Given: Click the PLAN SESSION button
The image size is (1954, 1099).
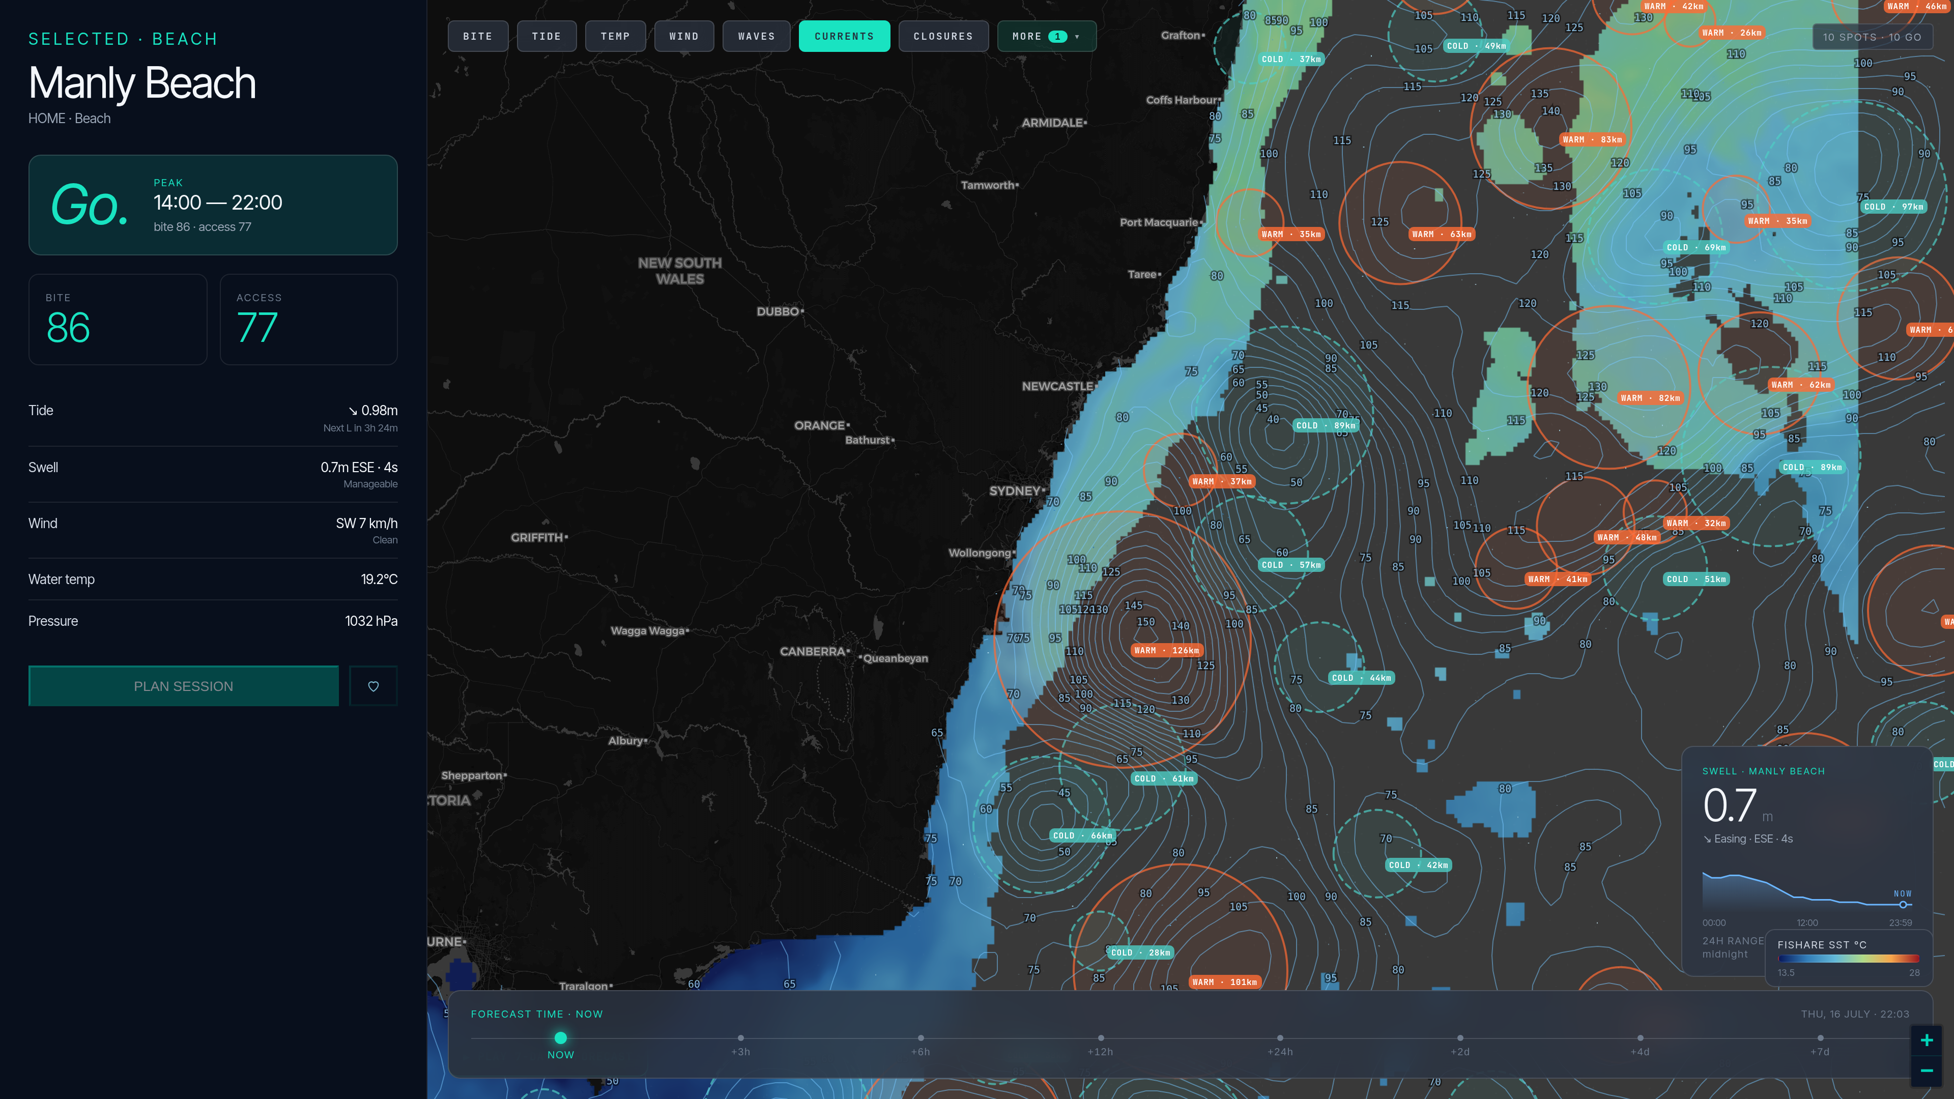Looking at the screenshot, I should click(184, 686).
